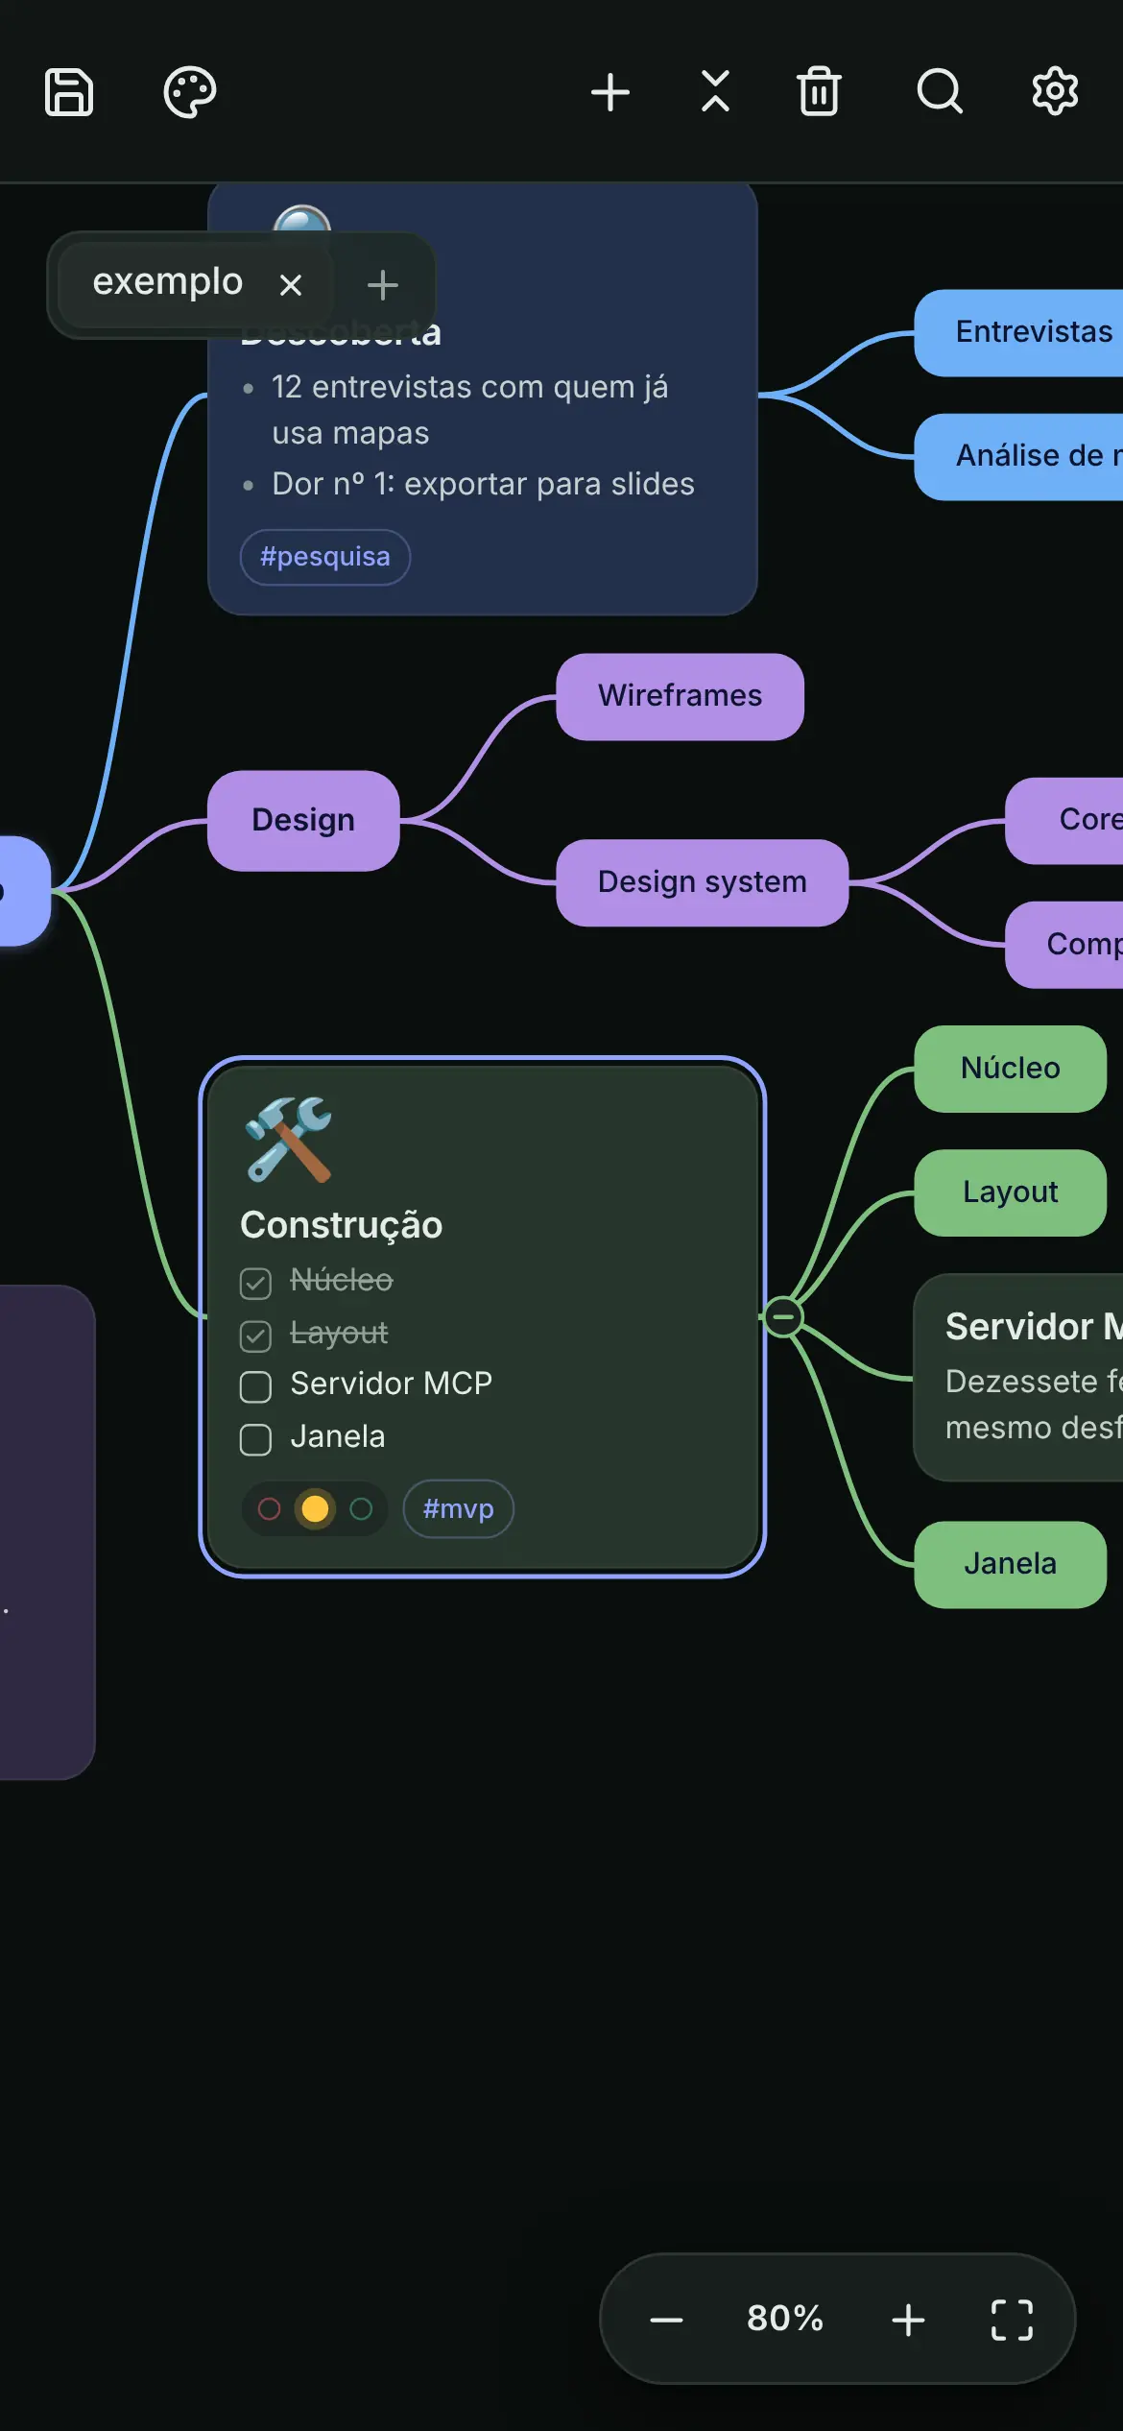Collapse the Construção node's children
Viewport: 1123px width, 2431px height.
coord(783,1315)
